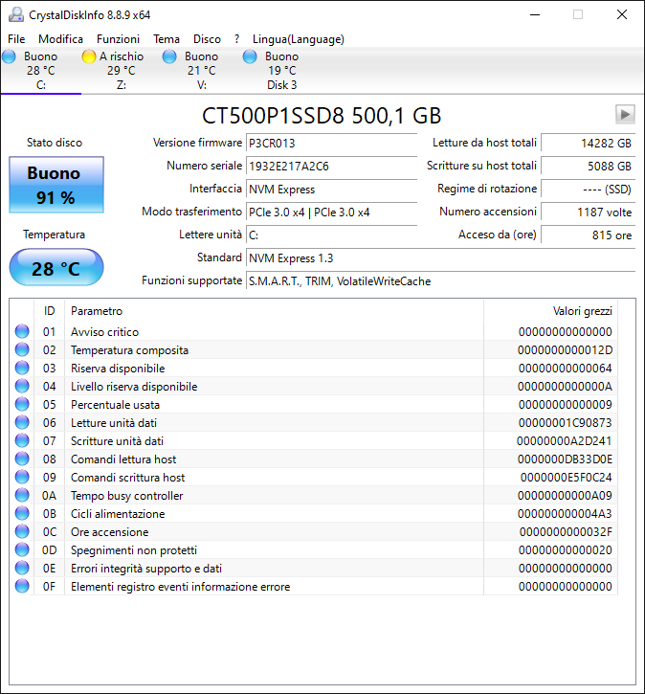Viewport: 645px width, 694px height.
Task: Click the yellow 'A rischio' orb for drive Z:
Action: tap(89, 56)
